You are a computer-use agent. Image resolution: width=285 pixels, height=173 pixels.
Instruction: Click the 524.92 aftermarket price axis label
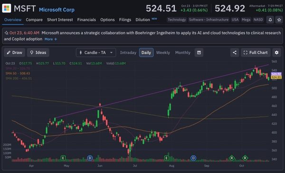pos(276,74)
